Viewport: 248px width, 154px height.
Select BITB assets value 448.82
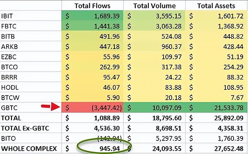233,37
